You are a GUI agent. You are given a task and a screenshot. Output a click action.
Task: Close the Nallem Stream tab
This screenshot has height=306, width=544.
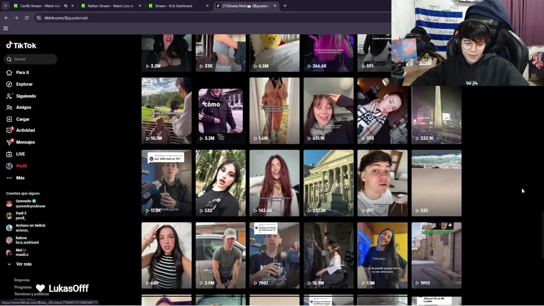point(140,6)
